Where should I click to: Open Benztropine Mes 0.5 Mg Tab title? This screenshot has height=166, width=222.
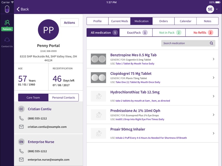pyautogui.click(x=133, y=55)
